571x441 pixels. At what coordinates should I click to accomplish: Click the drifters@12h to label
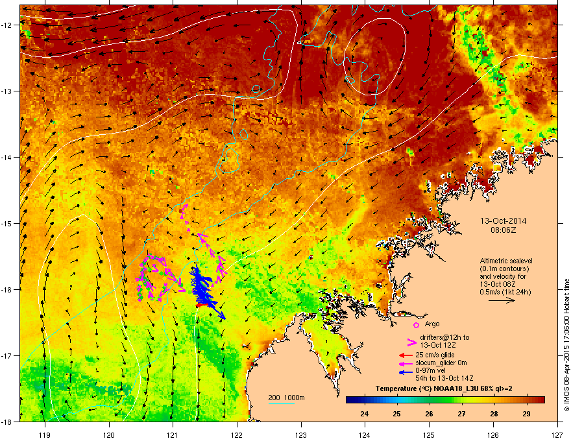[x=444, y=338]
